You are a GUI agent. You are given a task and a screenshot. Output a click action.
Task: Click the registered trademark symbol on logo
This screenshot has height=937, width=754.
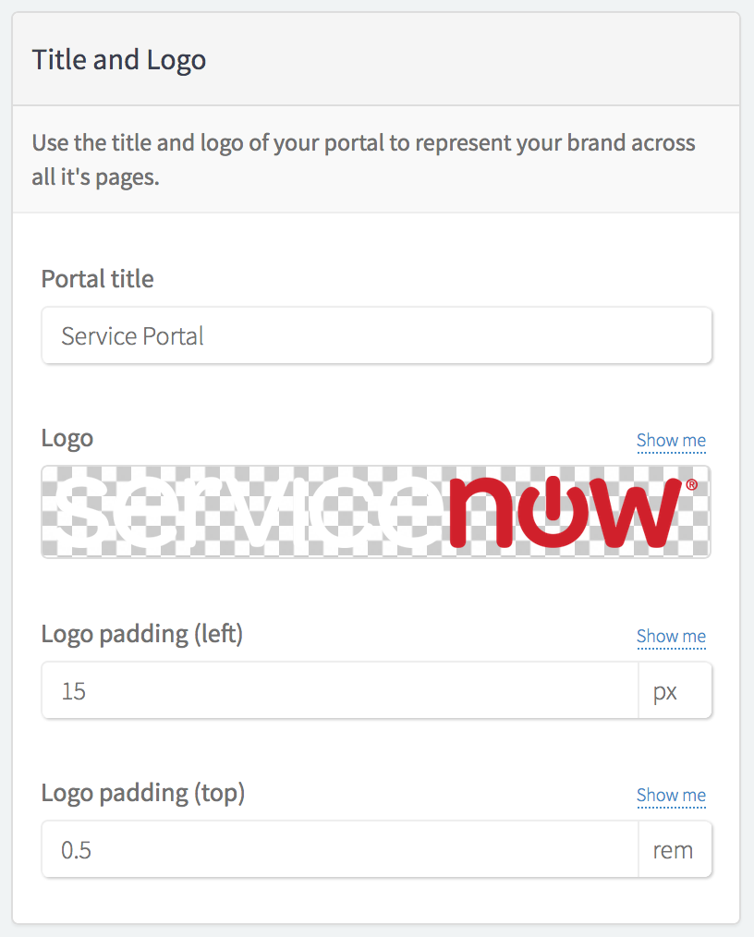(691, 484)
